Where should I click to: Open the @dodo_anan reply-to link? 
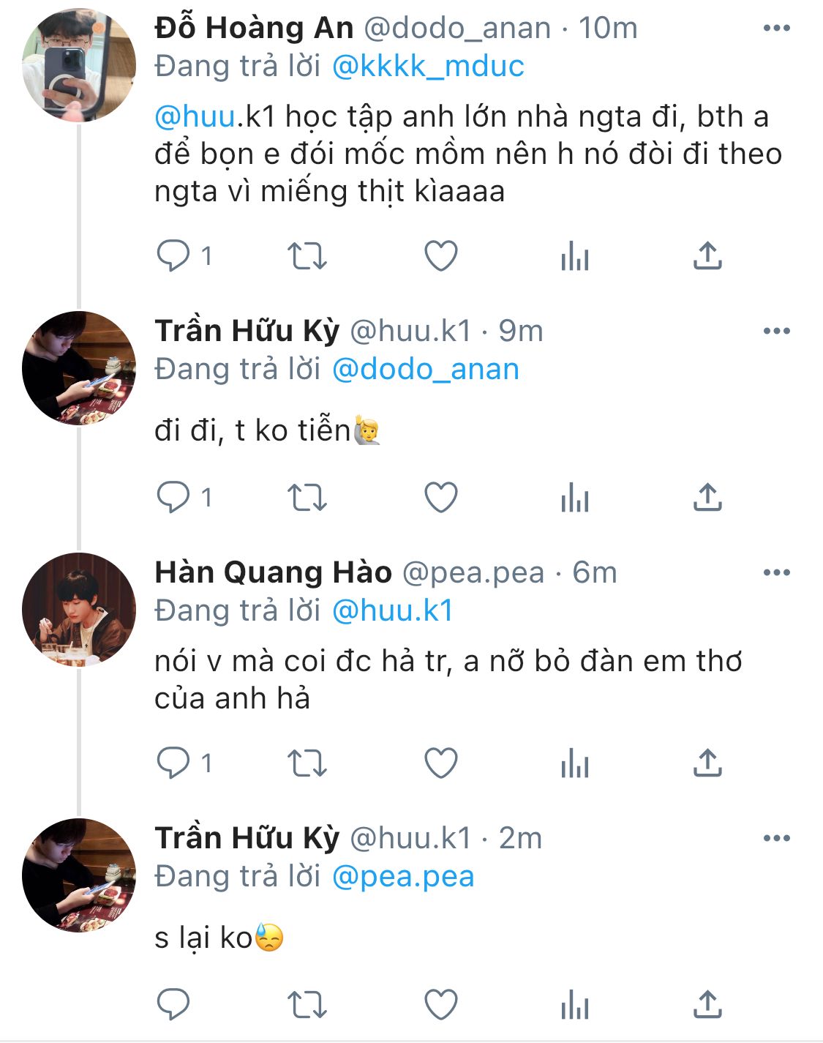point(426,370)
